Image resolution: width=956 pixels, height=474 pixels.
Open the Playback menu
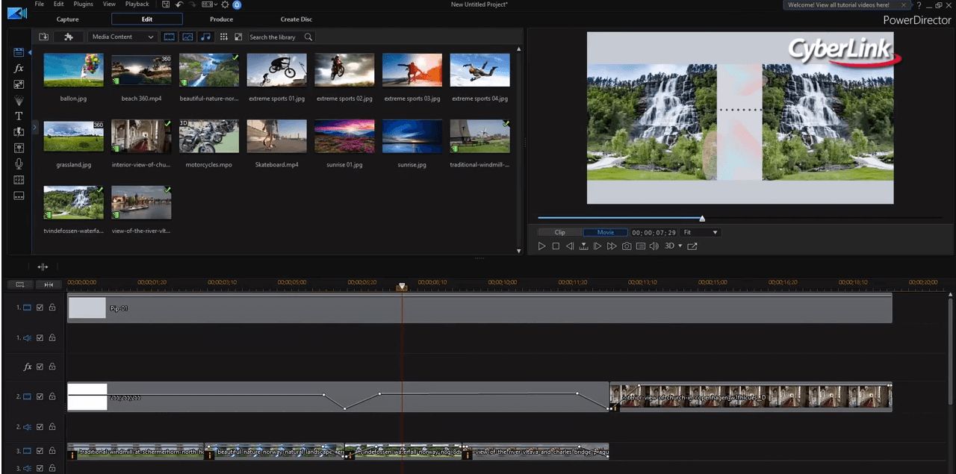(x=137, y=4)
